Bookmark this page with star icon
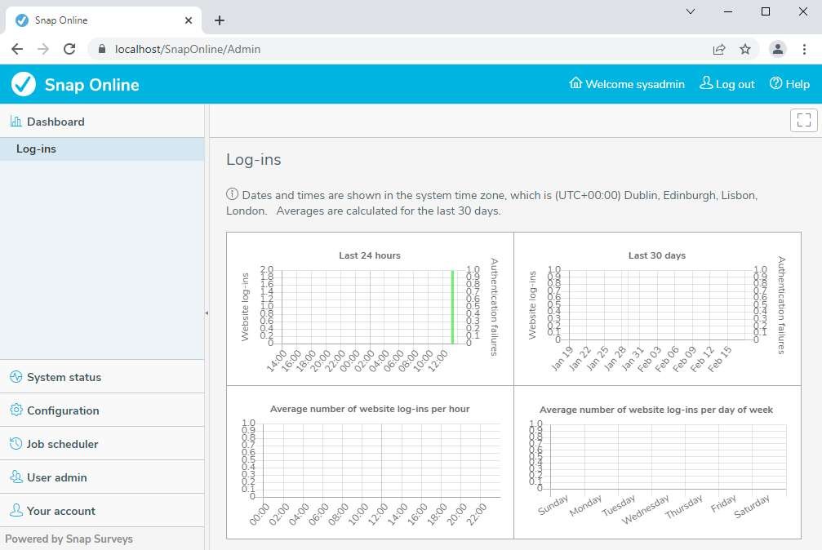 (x=744, y=49)
